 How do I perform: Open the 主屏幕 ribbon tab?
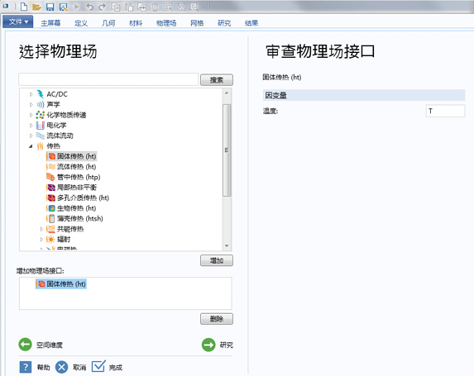[50, 23]
